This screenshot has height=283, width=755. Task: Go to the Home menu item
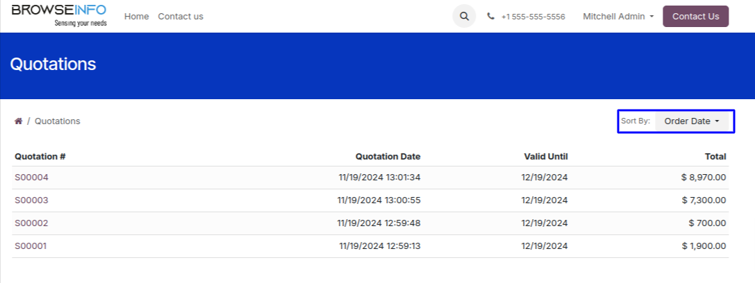click(136, 17)
